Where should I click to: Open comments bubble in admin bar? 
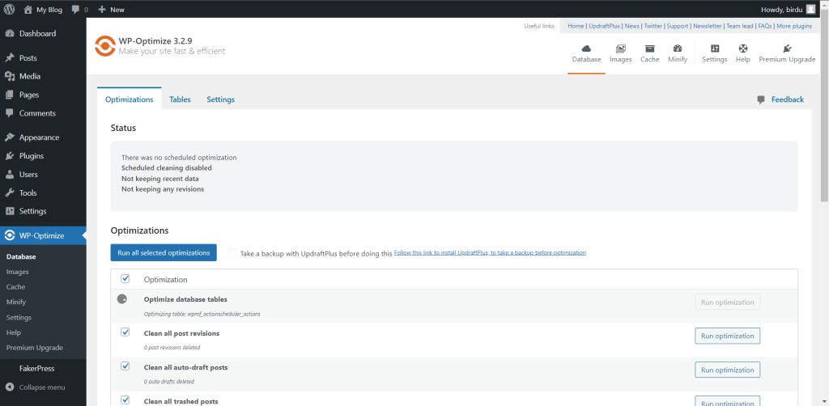pyautogui.click(x=75, y=10)
